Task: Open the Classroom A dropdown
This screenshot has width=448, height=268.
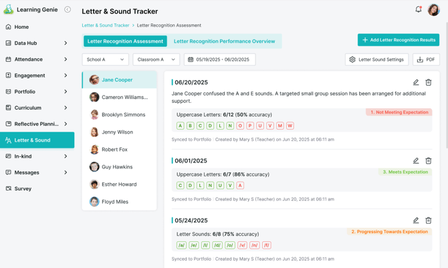Action: [156, 59]
